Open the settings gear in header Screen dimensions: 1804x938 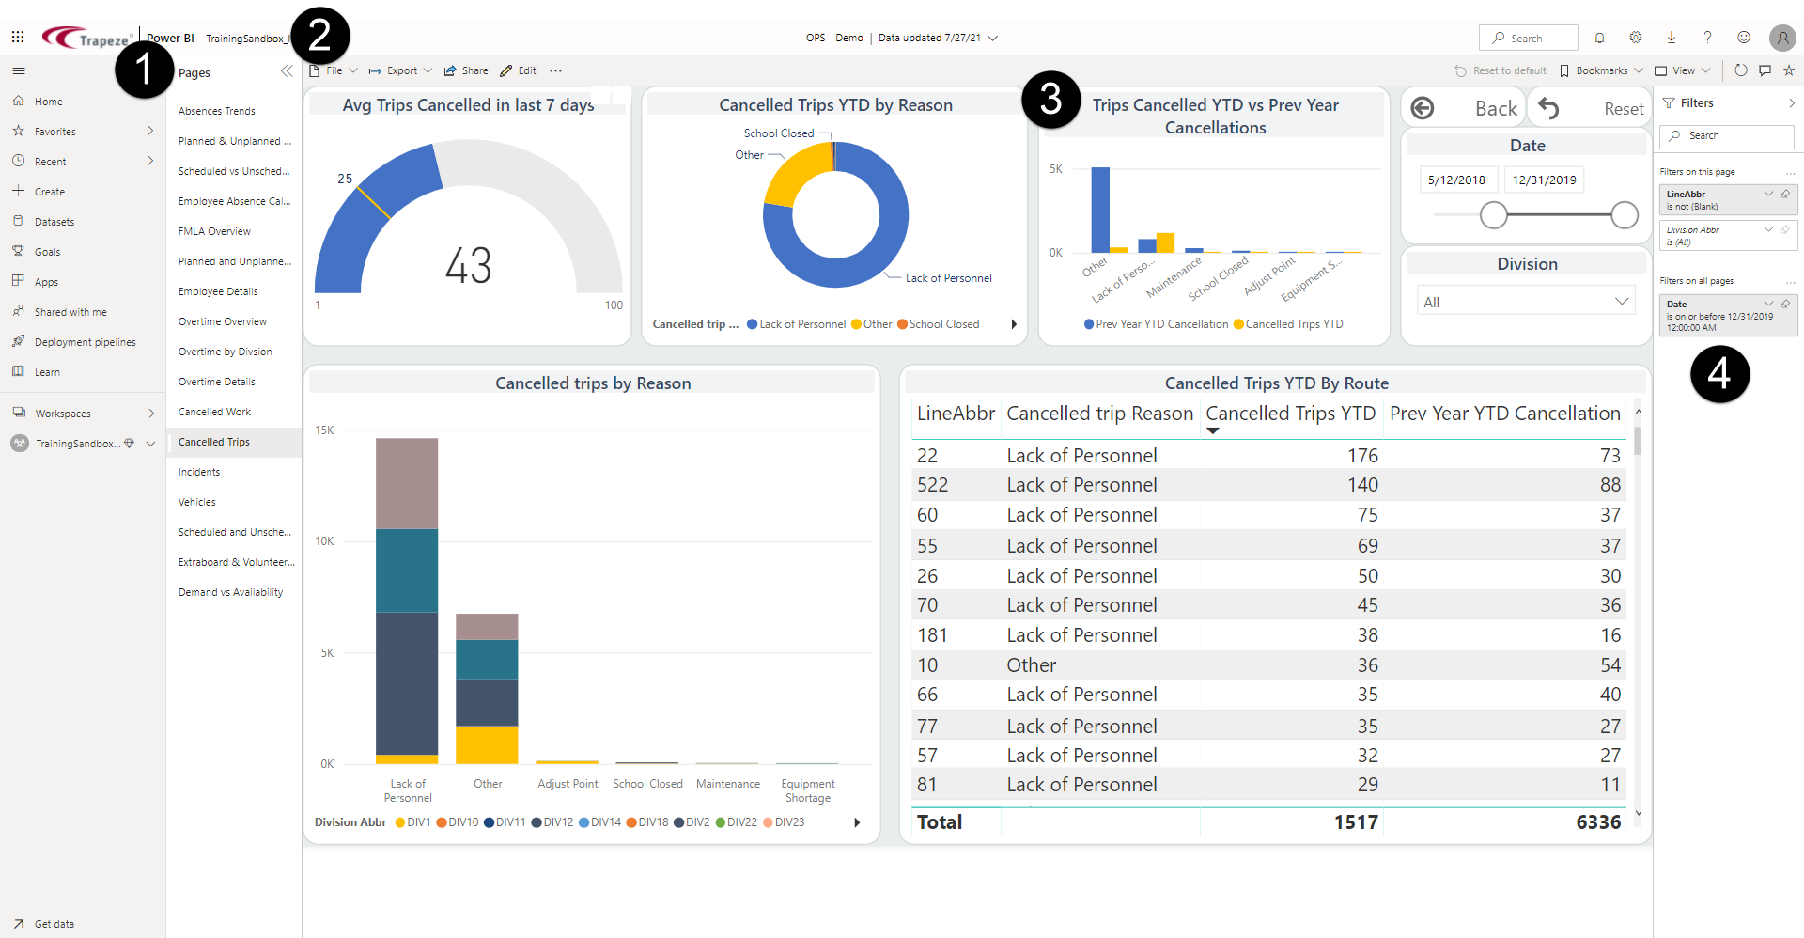click(x=1636, y=38)
